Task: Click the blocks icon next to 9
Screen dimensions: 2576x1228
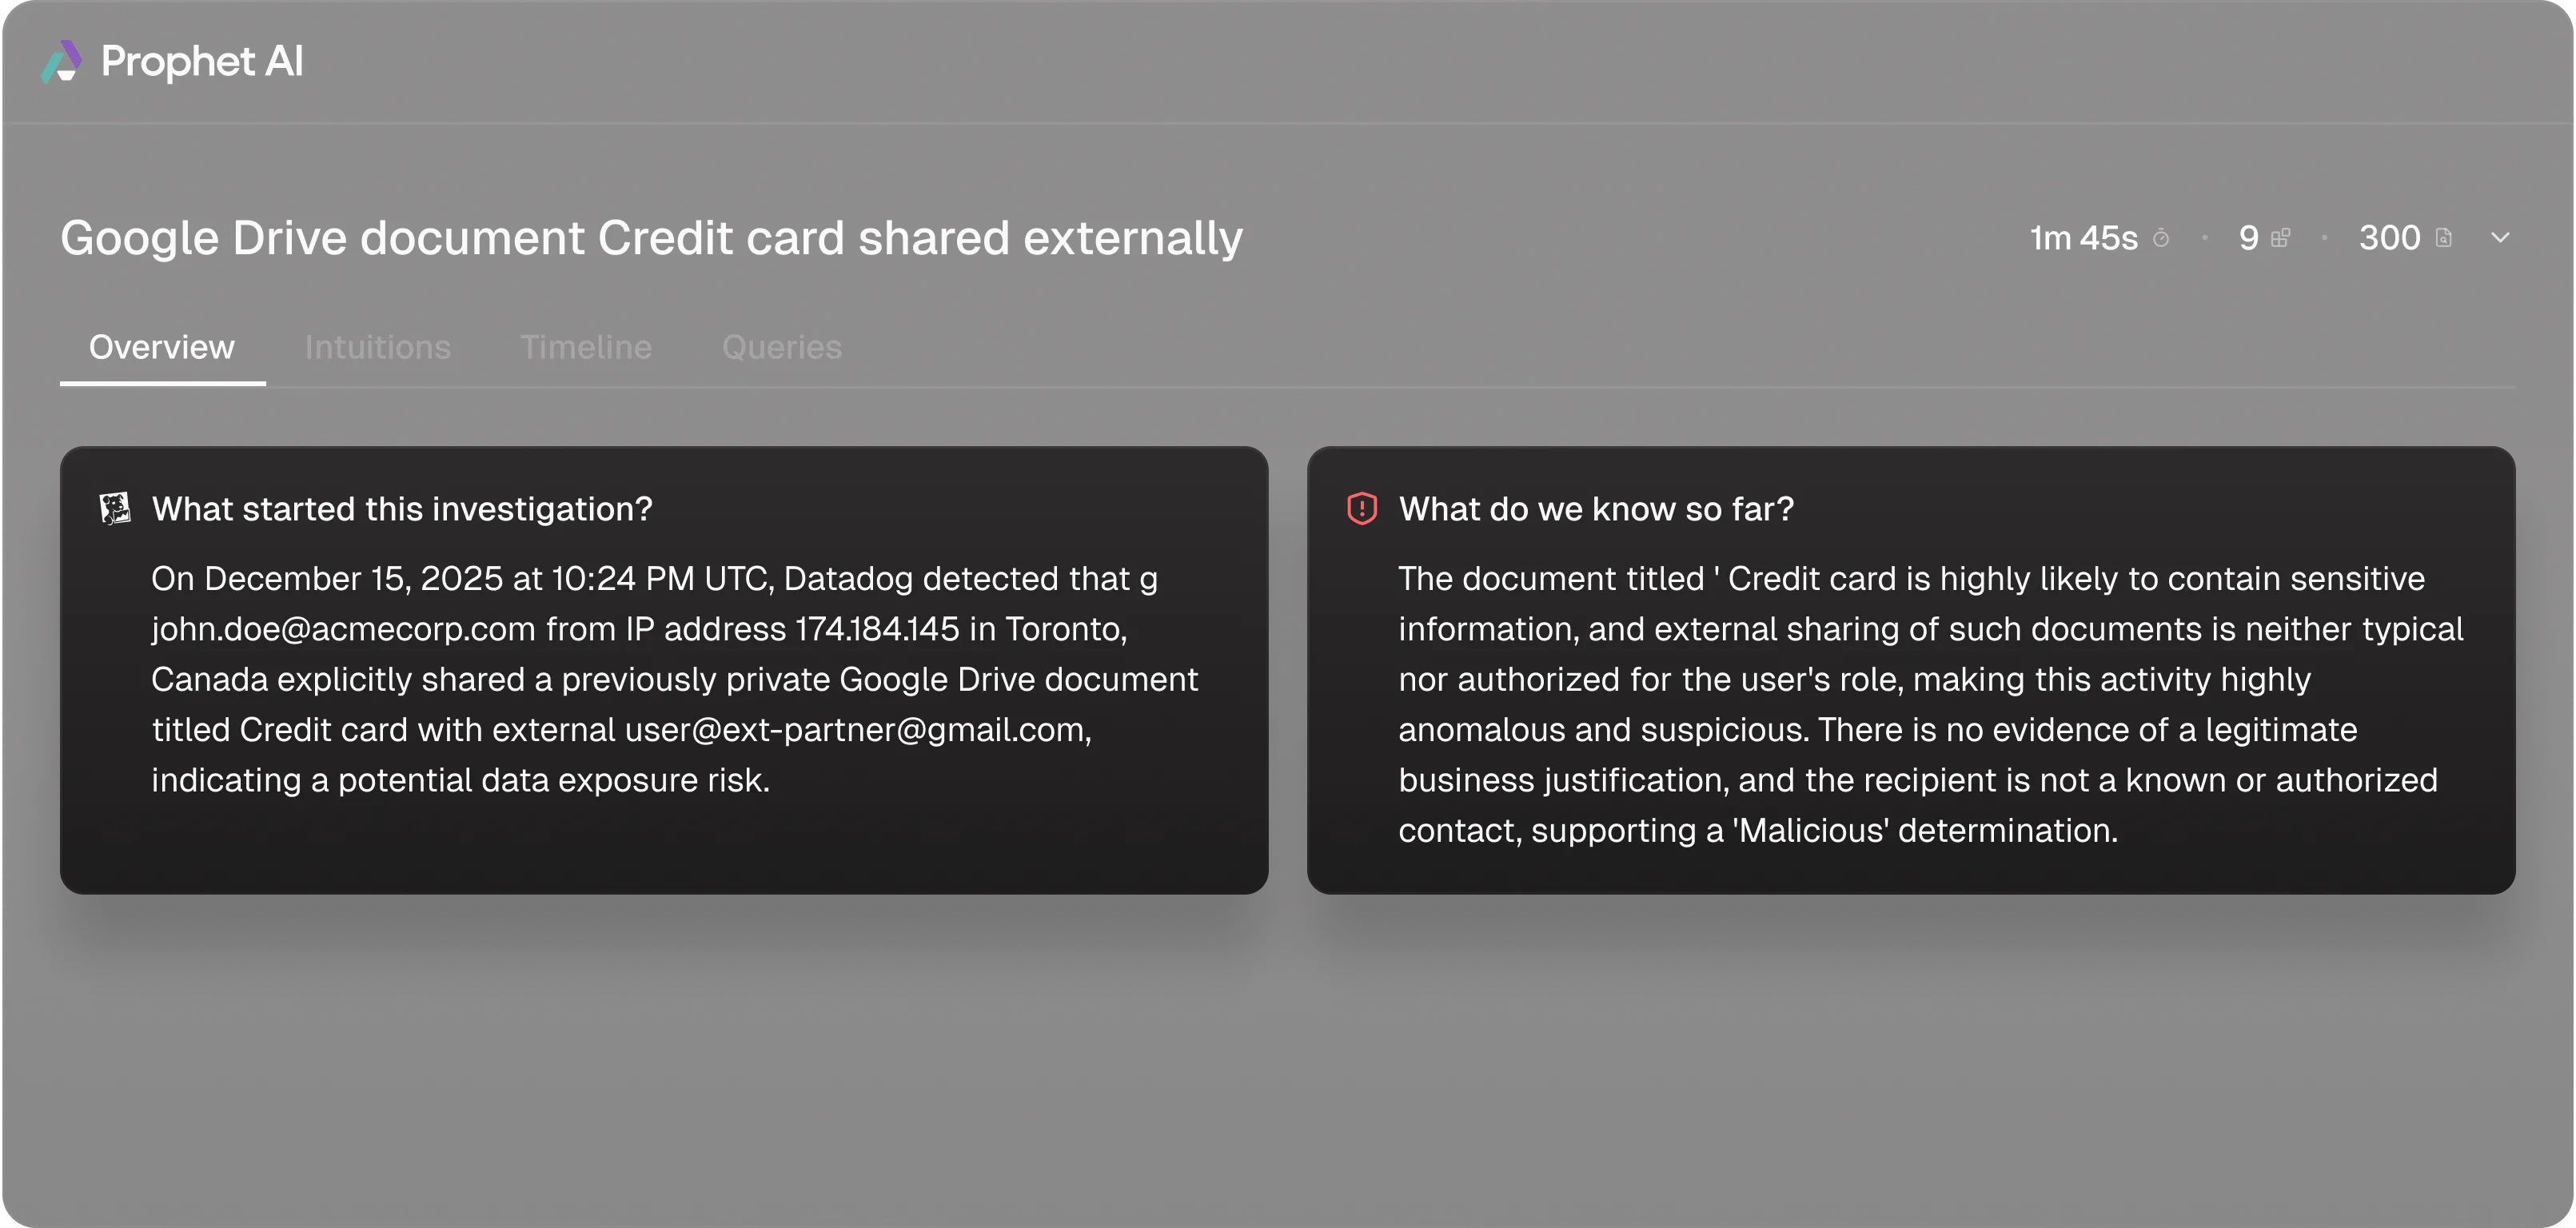Action: (2281, 238)
